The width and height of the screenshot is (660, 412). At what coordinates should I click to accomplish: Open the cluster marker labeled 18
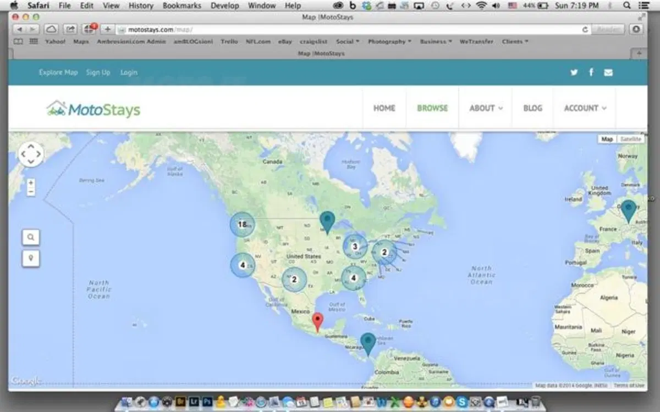(x=242, y=225)
